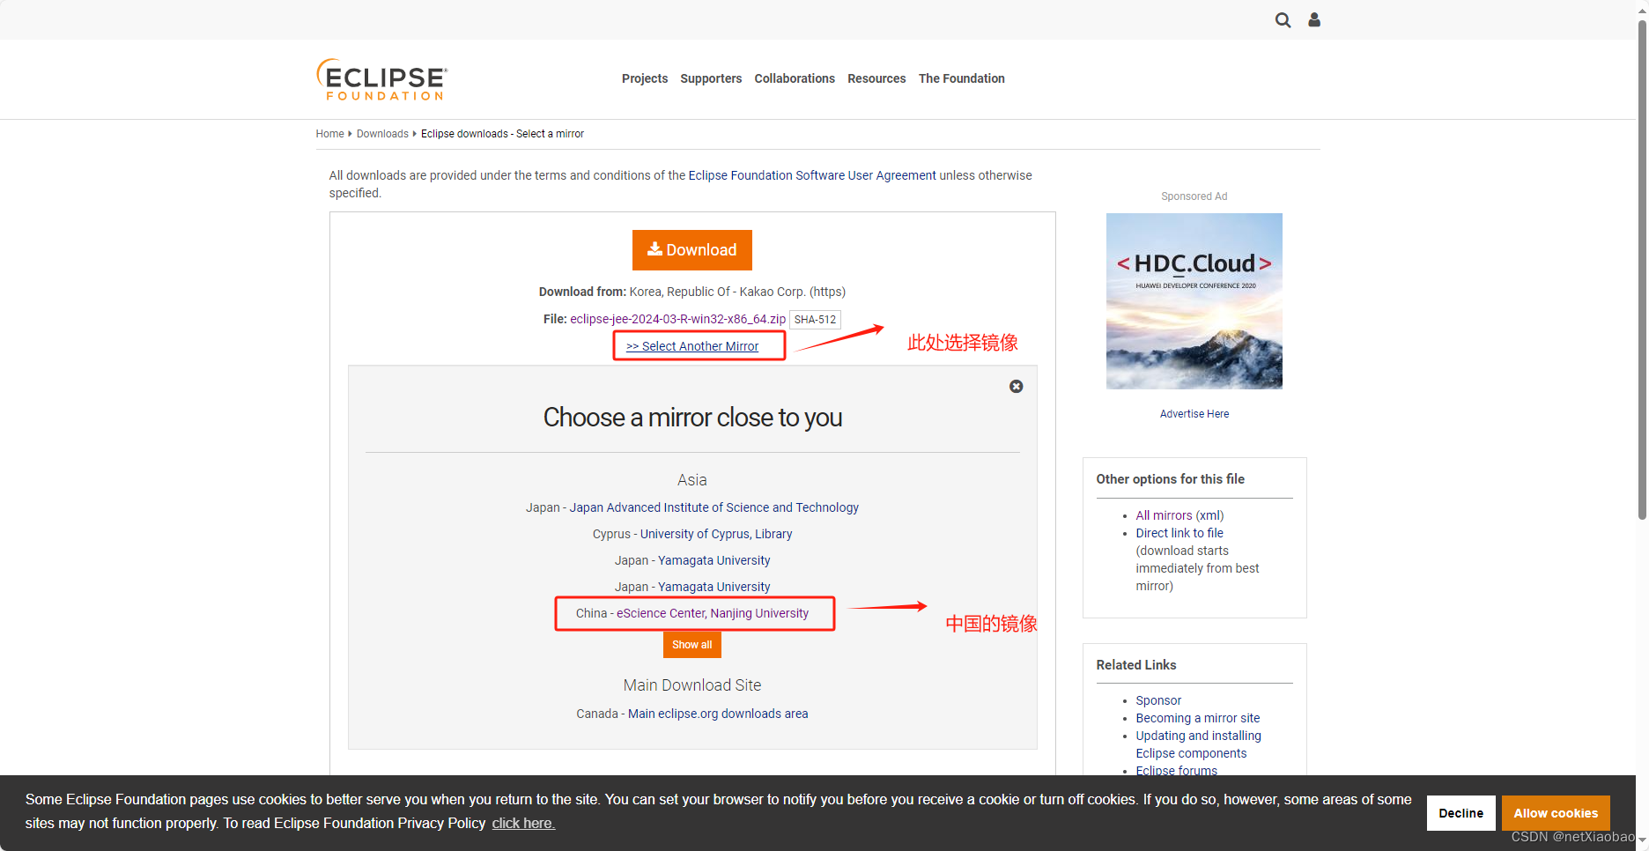Open the Resources menu item
The width and height of the screenshot is (1649, 851).
pos(876,78)
